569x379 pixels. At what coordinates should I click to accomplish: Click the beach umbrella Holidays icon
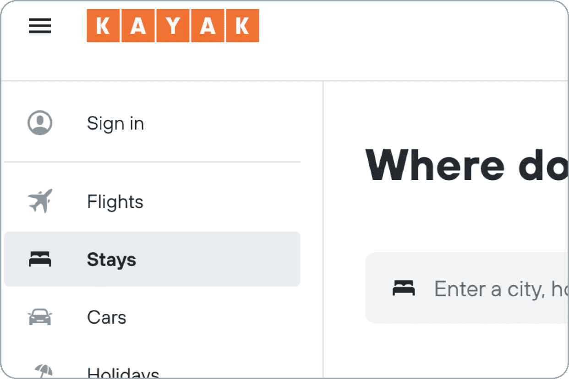[x=44, y=371]
